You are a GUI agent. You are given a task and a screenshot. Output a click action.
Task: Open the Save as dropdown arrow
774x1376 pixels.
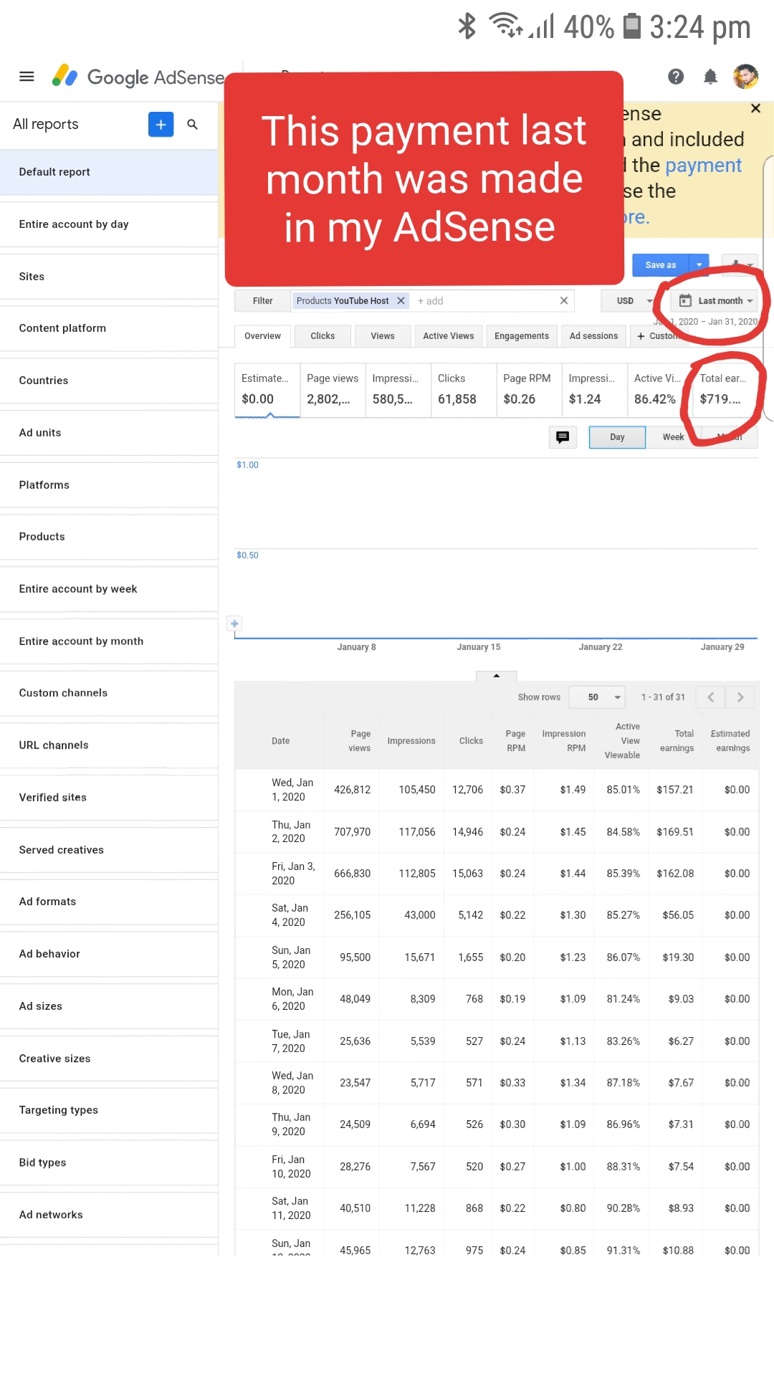coord(699,265)
